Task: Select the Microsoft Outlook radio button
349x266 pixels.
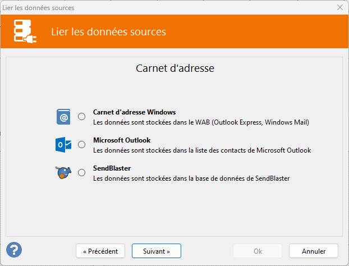Action: point(82,144)
